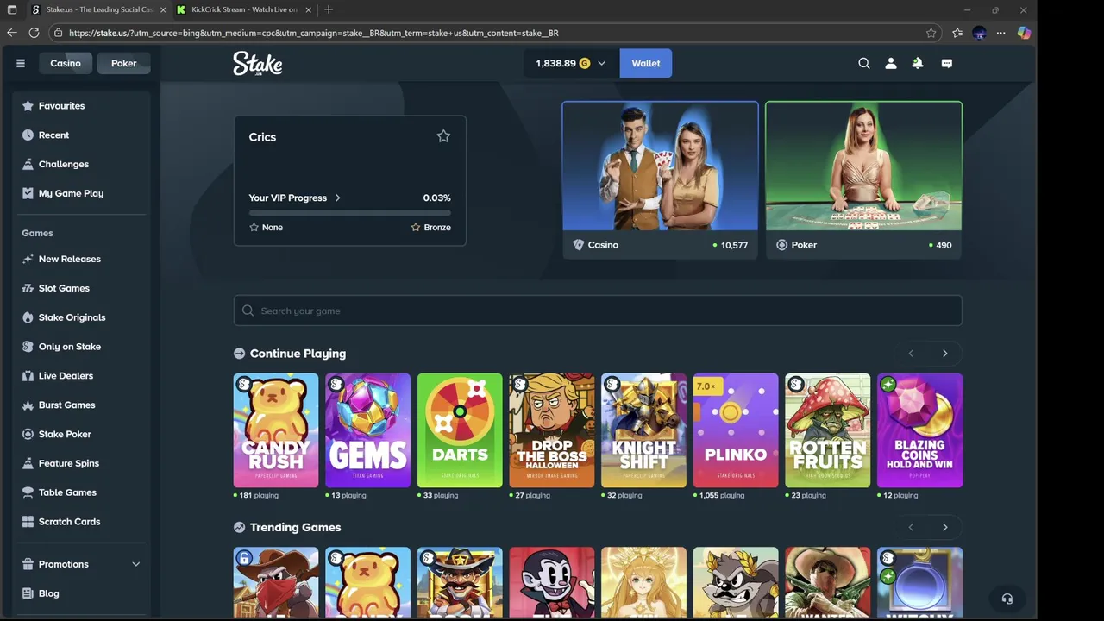
Task: Open the notifications bell icon
Action: click(918, 63)
